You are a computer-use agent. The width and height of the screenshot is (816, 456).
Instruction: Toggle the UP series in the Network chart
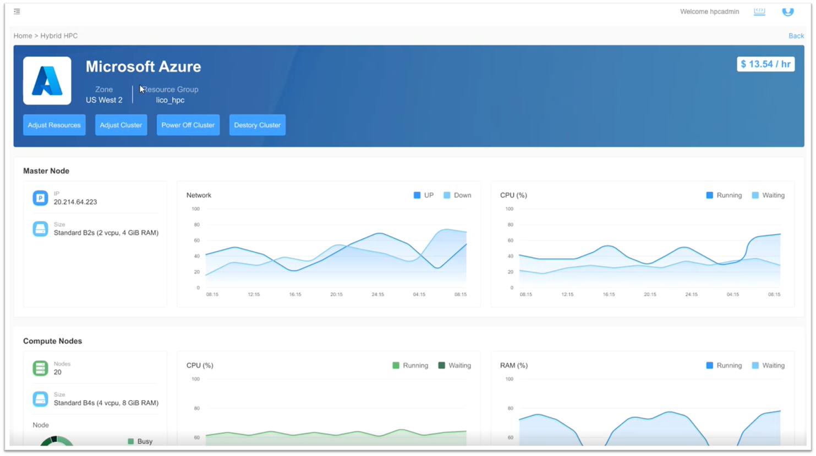pos(423,195)
